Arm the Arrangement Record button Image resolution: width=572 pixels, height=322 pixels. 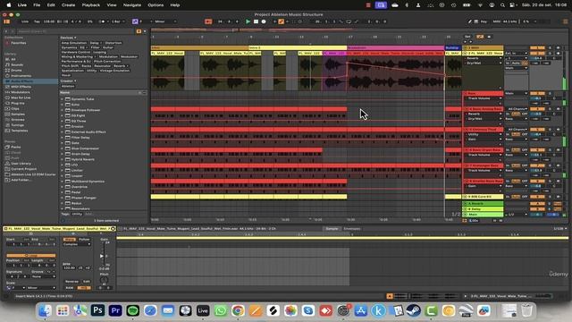[264, 21]
